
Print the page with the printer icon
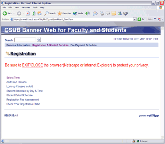[x=102, y=14]
